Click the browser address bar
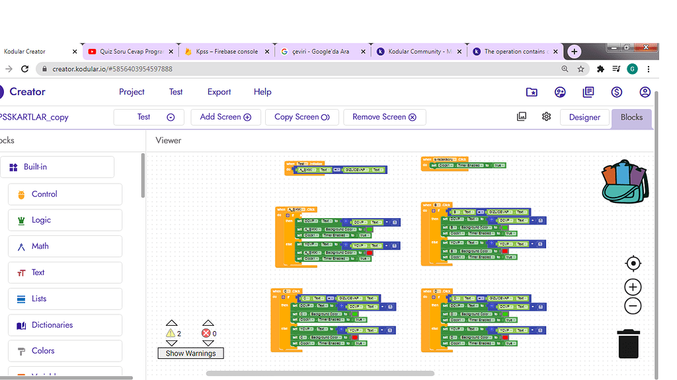Screen dimensions: 677x380 pyautogui.click(x=298, y=69)
